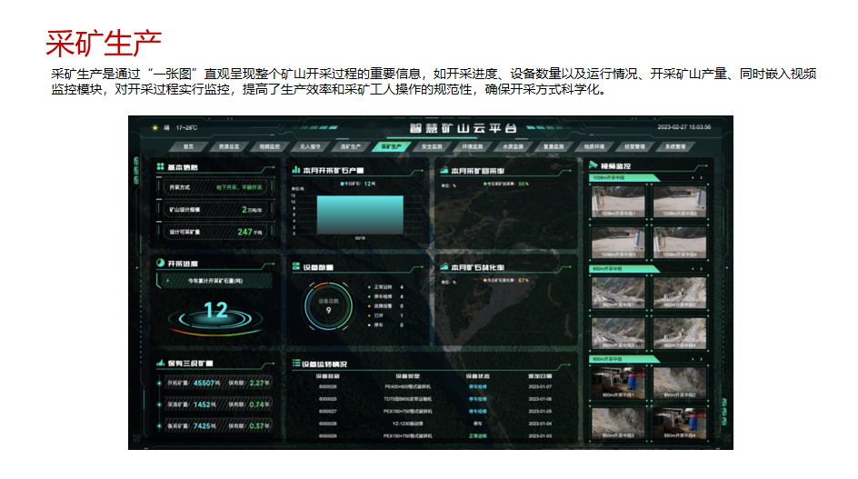Click the camera icon next to 视频监控
Image resolution: width=858 pixels, height=479 pixels.
coord(595,166)
